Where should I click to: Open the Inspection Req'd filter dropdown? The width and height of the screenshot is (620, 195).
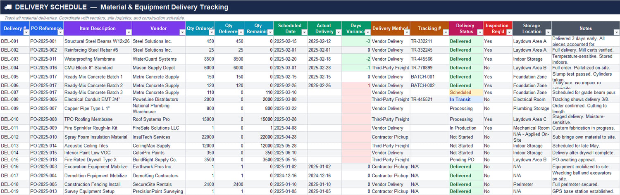tap(509, 32)
